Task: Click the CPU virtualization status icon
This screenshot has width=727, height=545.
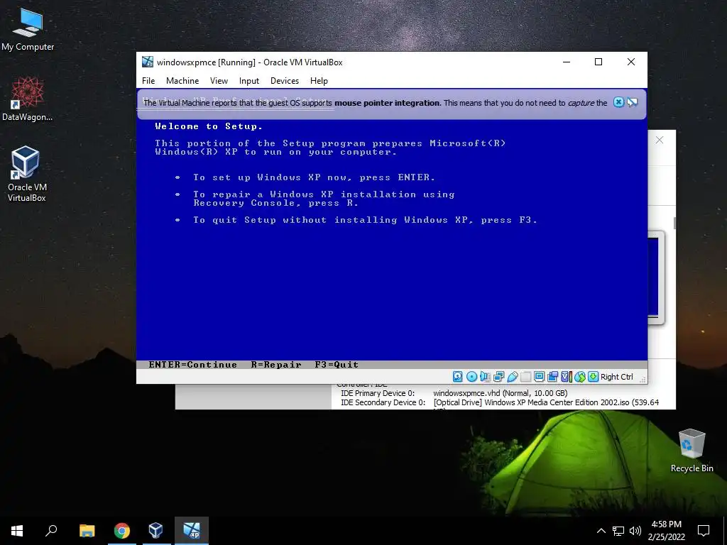Action: (566, 377)
